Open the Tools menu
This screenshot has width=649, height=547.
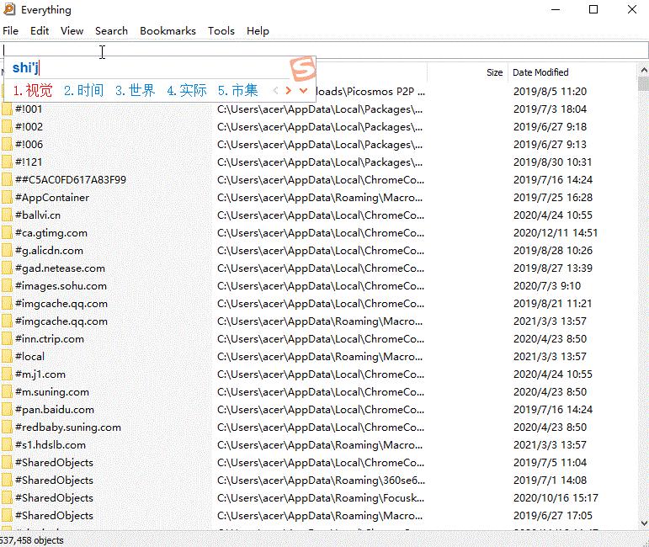click(x=221, y=31)
